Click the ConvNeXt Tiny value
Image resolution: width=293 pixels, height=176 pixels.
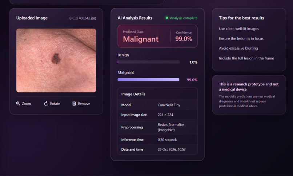tap(169, 105)
